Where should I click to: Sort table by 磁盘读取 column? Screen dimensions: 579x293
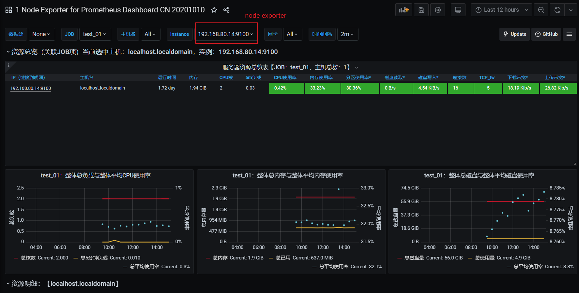click(395, 77)
